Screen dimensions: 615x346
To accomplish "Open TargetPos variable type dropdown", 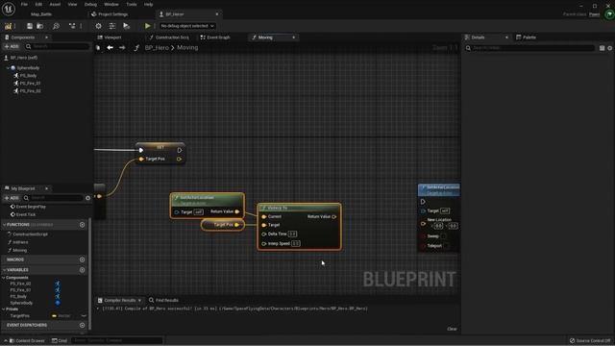I will tap(61, 316).
